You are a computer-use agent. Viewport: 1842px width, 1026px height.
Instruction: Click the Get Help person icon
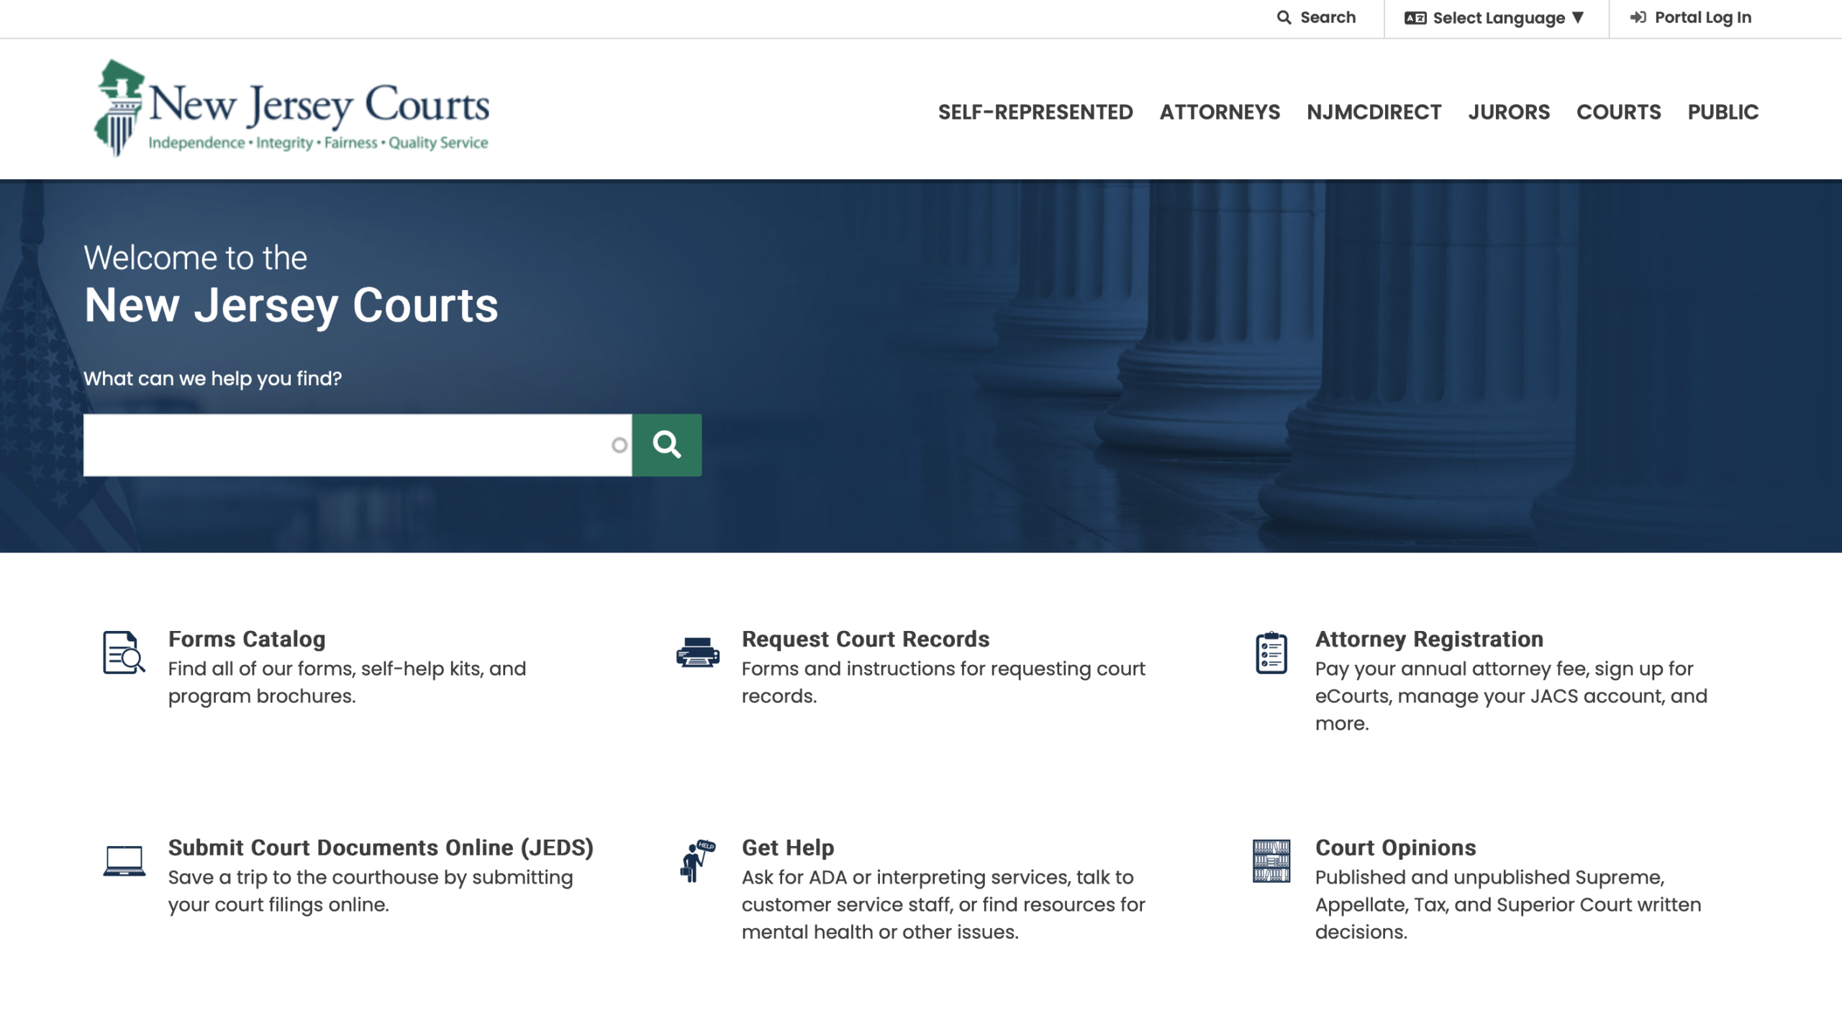pyautogui.click(x=697, y=861)
